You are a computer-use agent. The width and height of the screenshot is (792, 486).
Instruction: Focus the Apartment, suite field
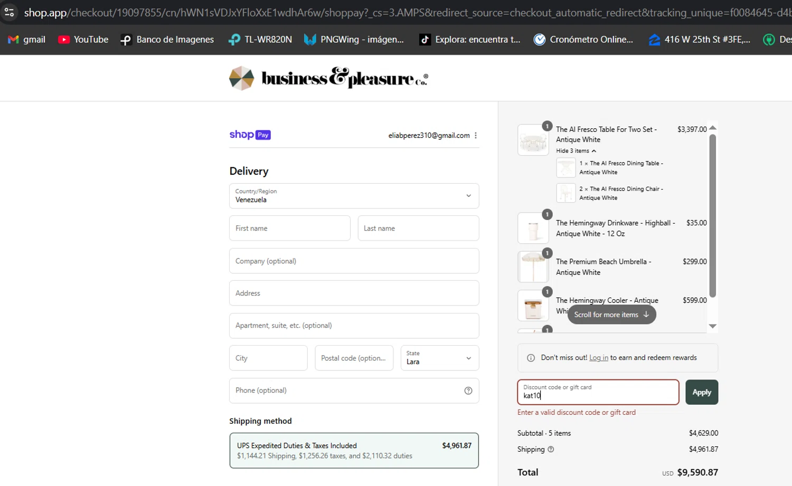click(354, 326)
